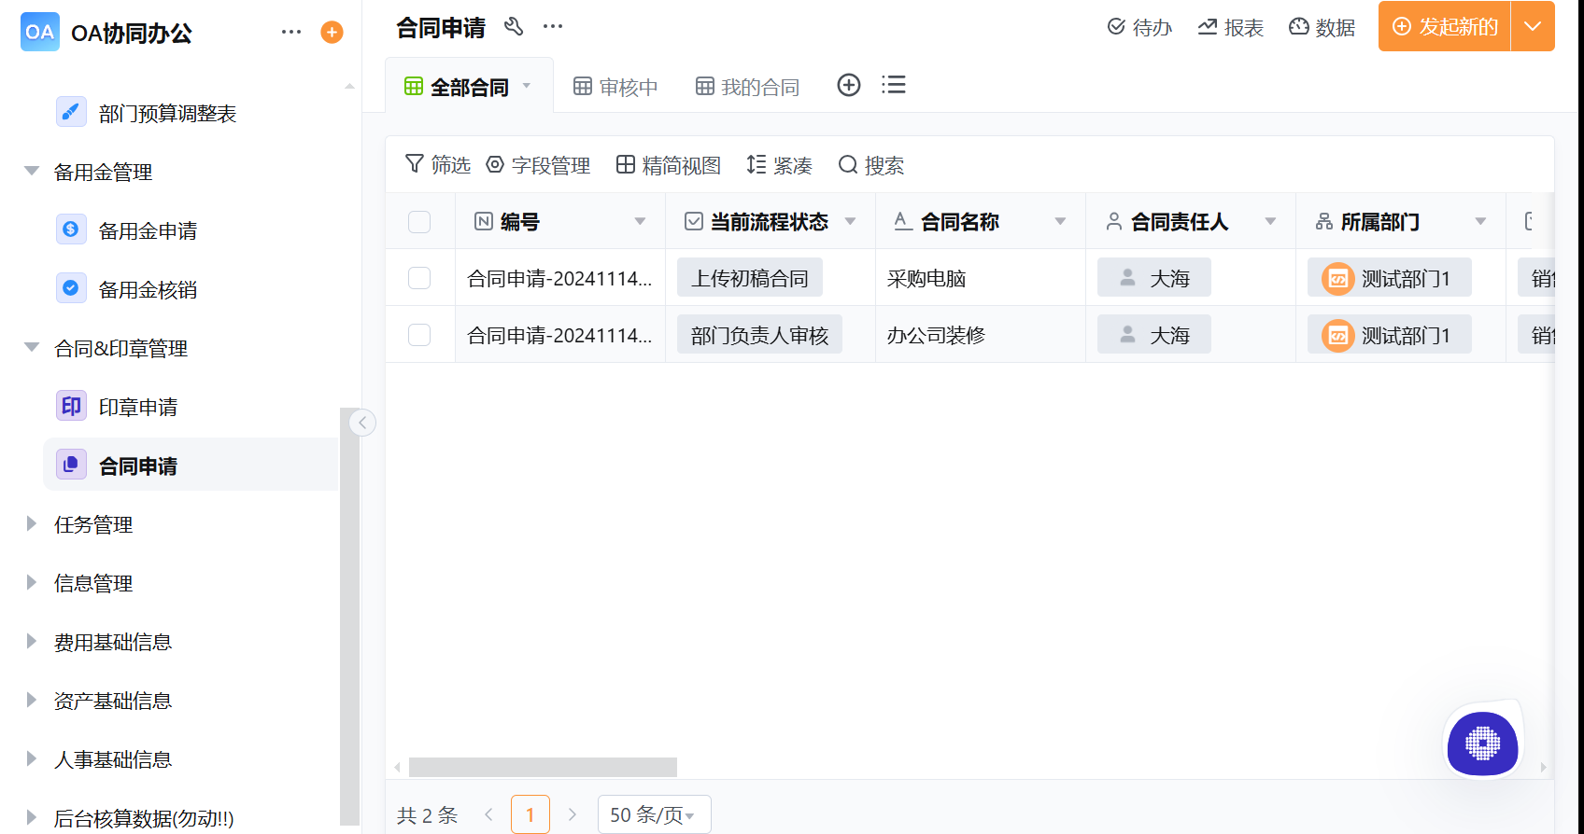Expand 资产基础信息 group

click(x=32, y=701)
